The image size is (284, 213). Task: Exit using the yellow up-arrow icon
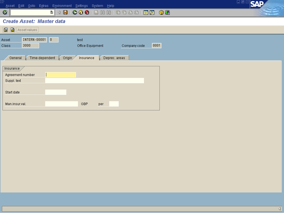(81, 12)
